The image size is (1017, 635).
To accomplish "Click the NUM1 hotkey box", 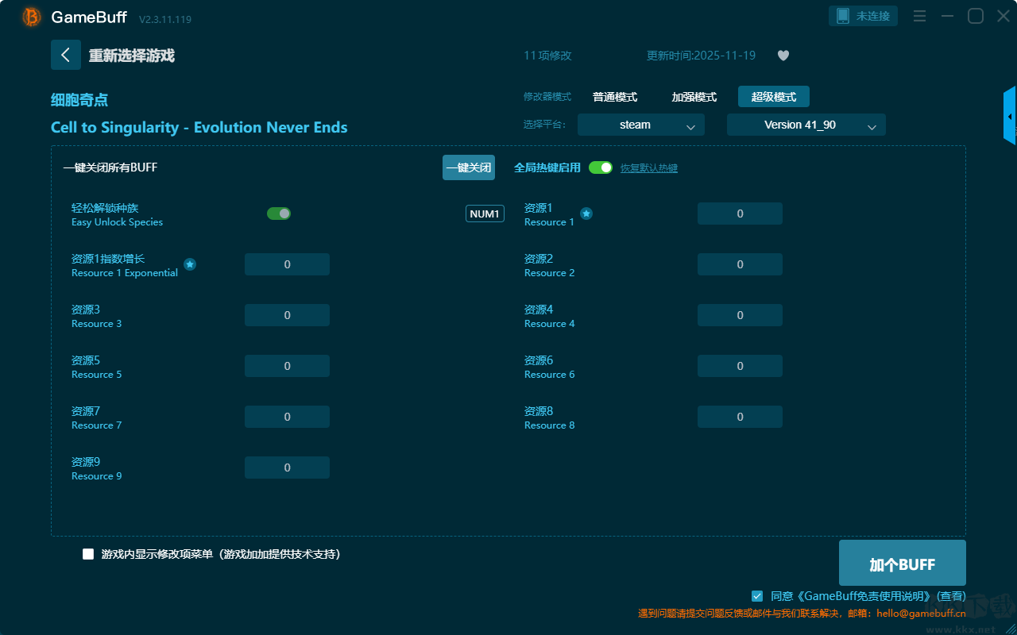I will pyautogui.click(x=485, y=214).
